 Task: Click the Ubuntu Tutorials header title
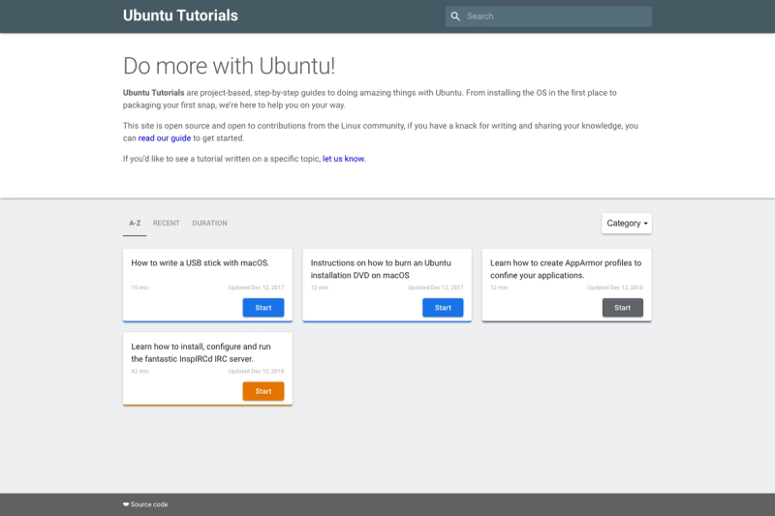click(180, 15)
